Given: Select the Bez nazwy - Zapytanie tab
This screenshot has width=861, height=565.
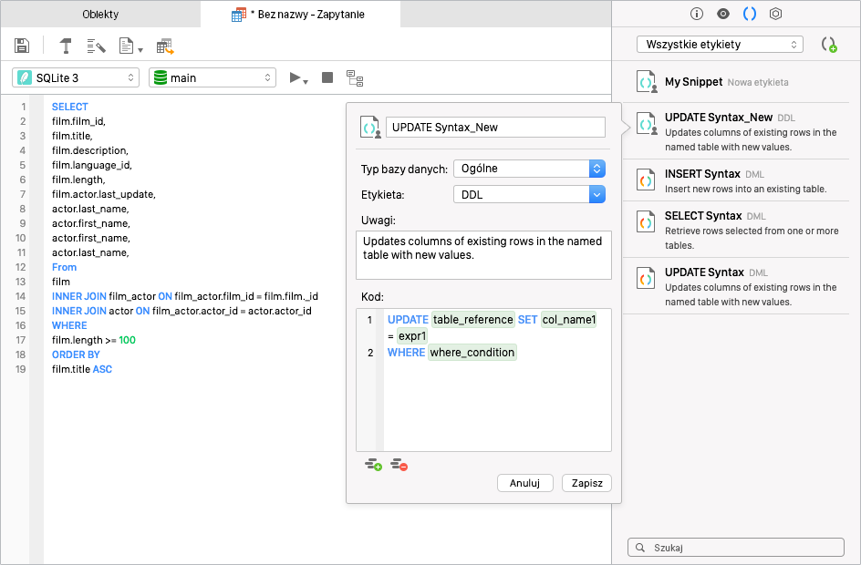Looking at the screenshot, I should tap(300, 15).
